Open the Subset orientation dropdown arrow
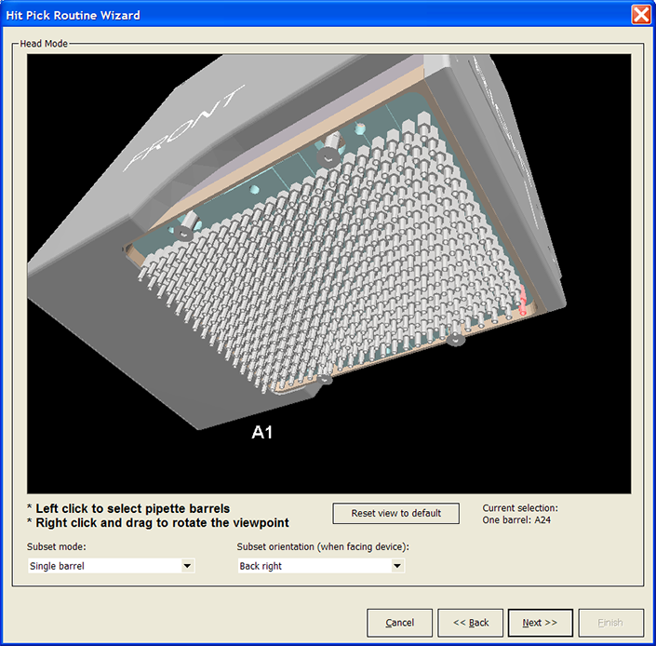 pos(397,566)
